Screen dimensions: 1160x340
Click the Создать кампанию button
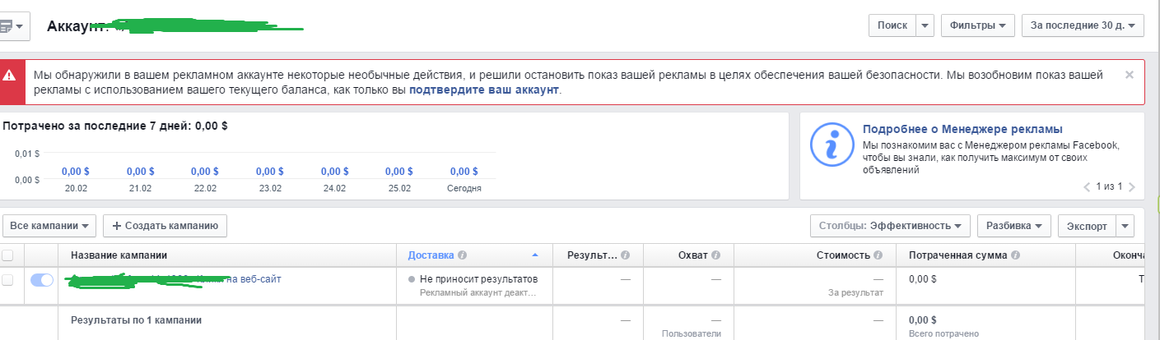tap(165, 225)
